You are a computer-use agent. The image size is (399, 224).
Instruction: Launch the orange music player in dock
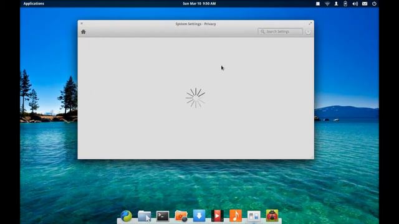236,216
